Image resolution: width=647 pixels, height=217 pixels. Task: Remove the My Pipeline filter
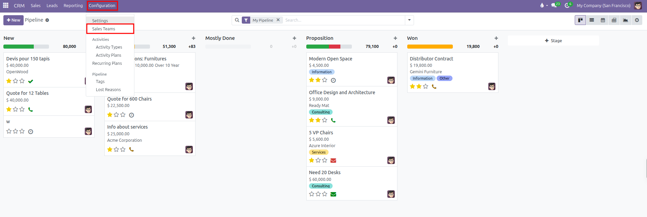click(x=278, y=20)
